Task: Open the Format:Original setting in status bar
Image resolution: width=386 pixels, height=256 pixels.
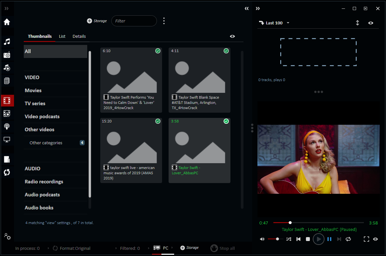Action: coord(72,249)
